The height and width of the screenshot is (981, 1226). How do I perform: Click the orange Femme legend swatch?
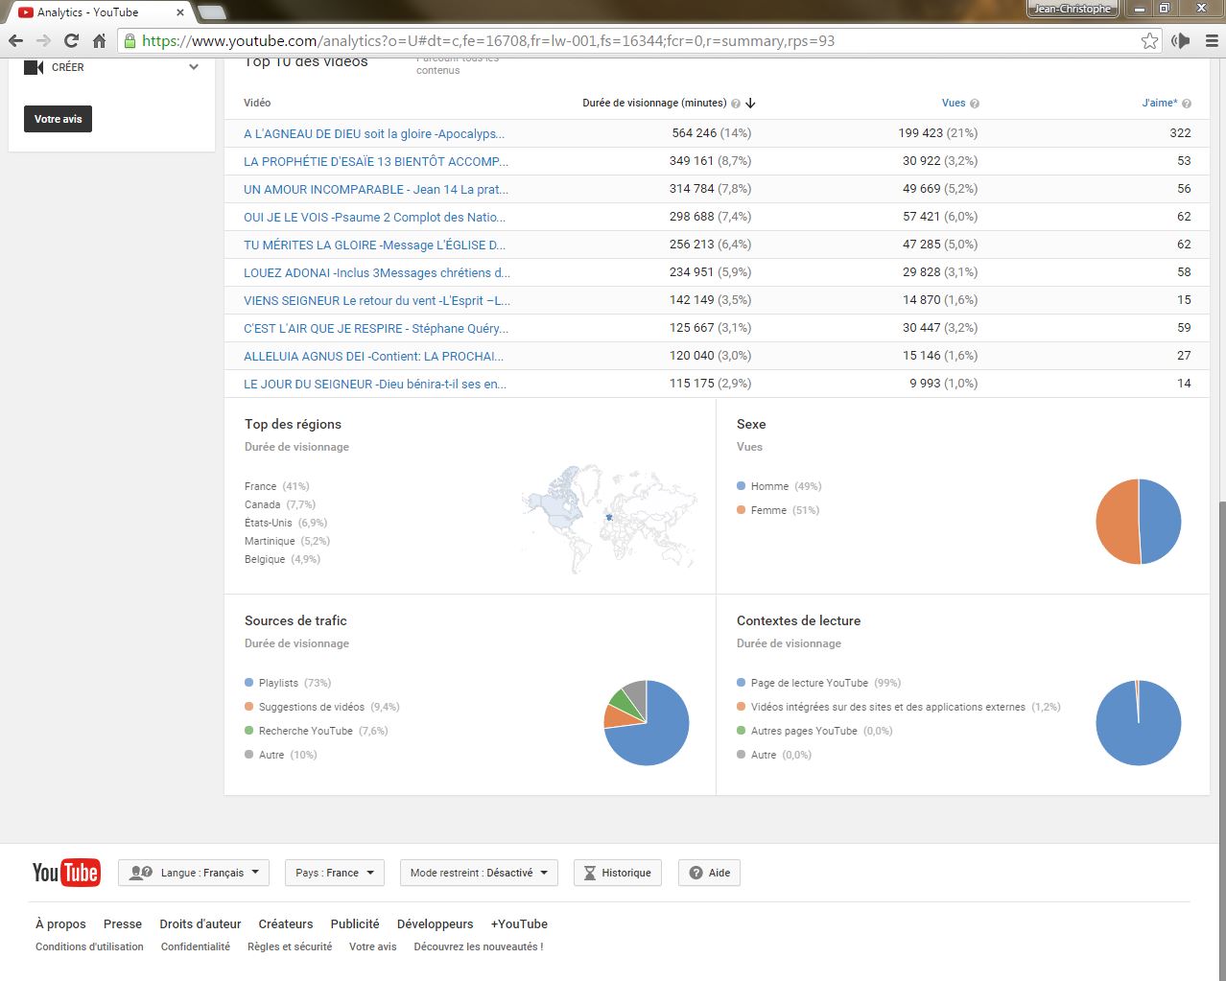pos(741,510)
